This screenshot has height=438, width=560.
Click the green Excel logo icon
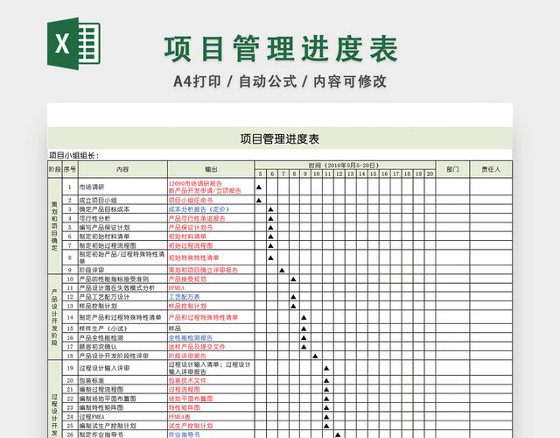73,44
